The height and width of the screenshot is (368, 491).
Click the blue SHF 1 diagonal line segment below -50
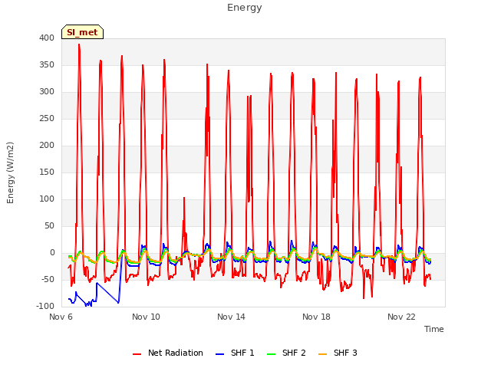107,293
